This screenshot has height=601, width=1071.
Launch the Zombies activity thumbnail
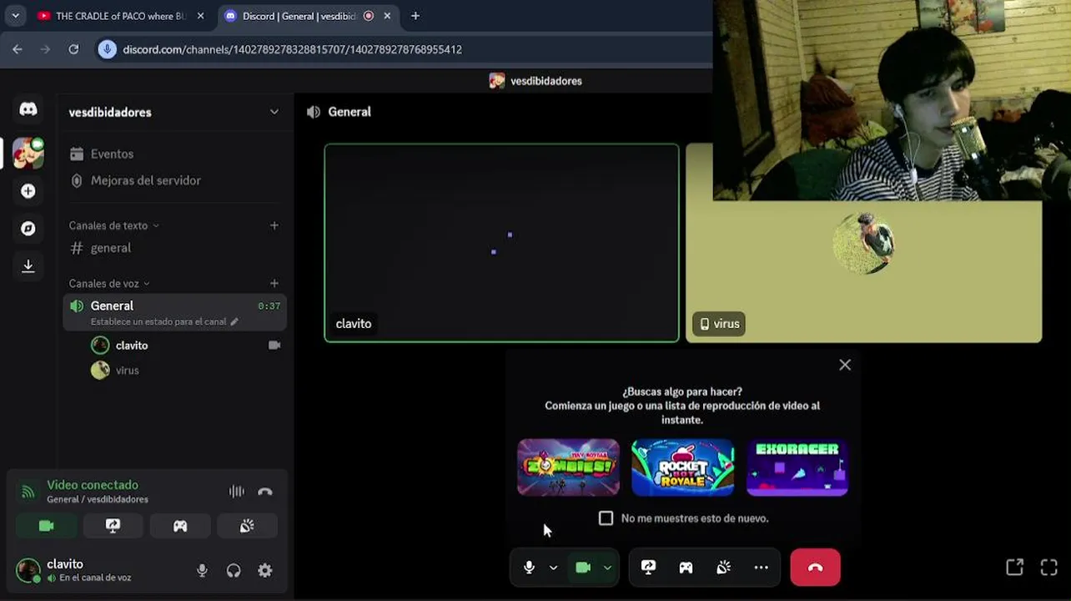coord(568,467)
